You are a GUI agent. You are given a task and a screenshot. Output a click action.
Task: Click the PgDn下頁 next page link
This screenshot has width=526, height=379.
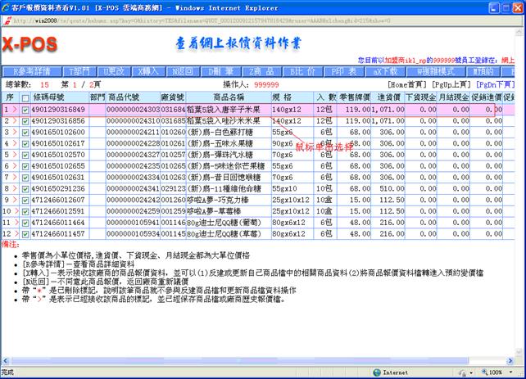[x=495, y=83]
